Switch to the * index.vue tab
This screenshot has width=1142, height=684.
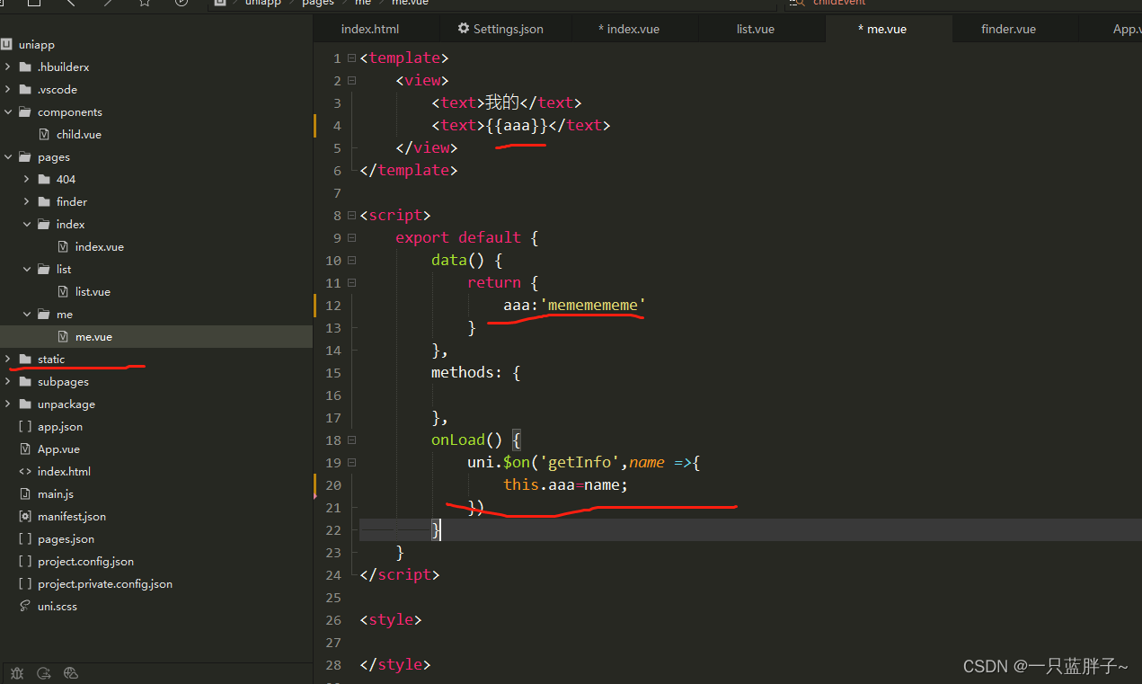coord(629,29)
